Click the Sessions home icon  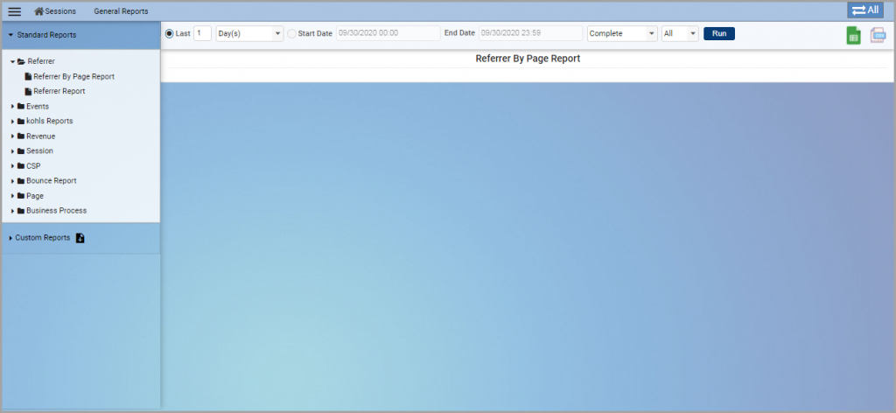coord(38,11)
